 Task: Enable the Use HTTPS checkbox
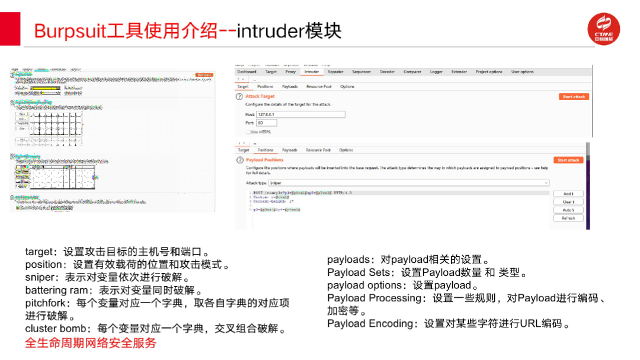(248, 132)
